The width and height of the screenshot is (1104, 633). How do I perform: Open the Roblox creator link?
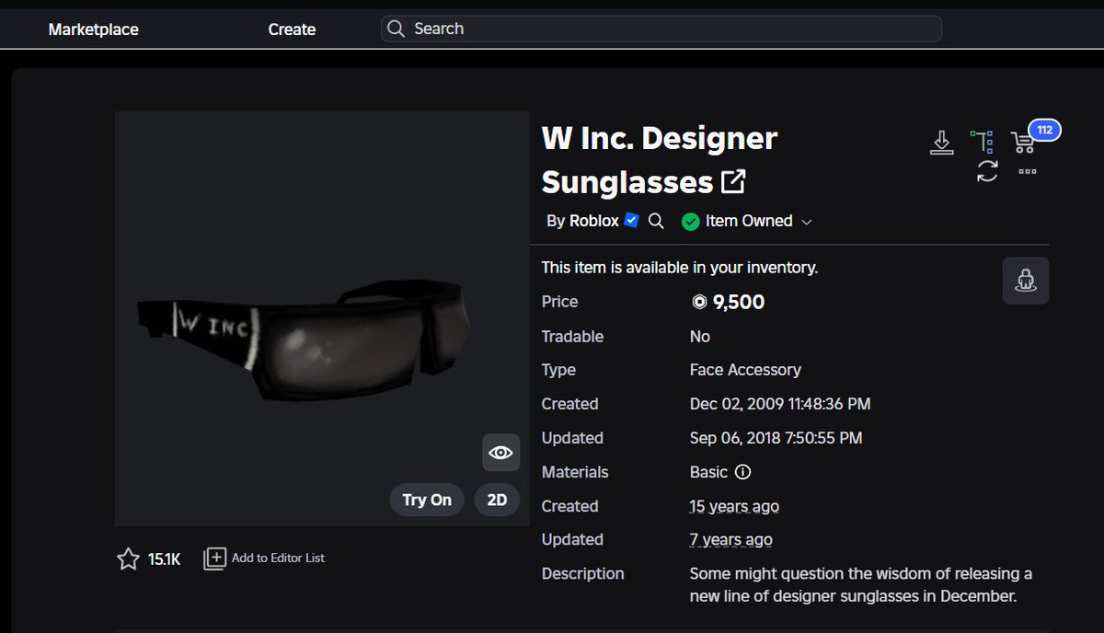[594, 221]
